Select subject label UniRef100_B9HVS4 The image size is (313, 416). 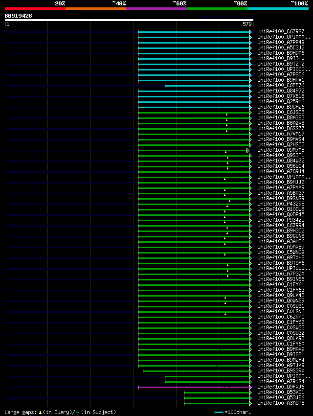click(281, 139)
